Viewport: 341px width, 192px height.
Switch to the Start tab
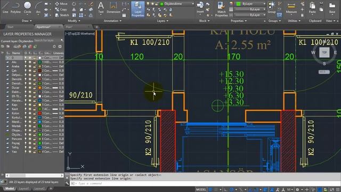tap(11, 27)
